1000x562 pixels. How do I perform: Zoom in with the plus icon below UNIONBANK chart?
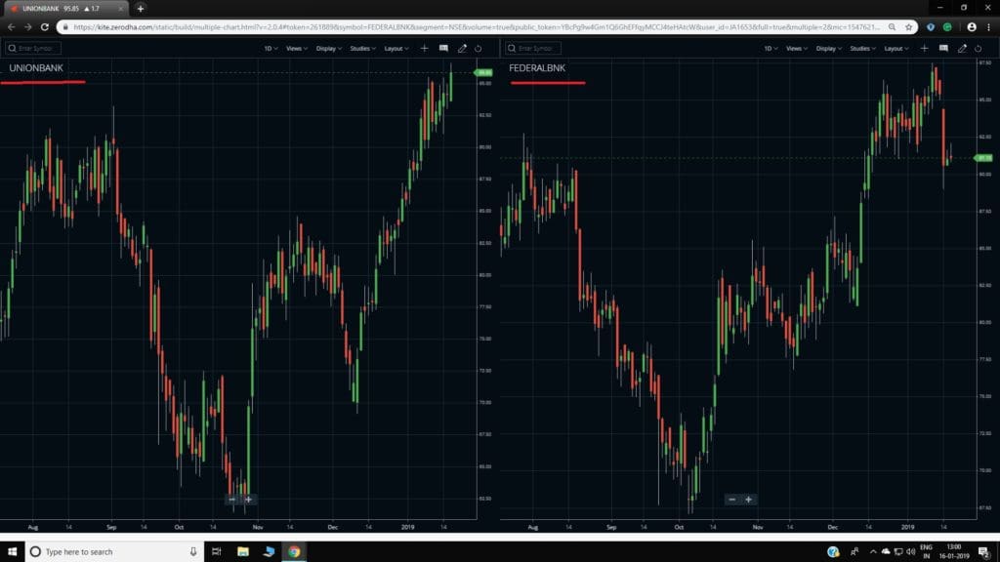(250, 499)
